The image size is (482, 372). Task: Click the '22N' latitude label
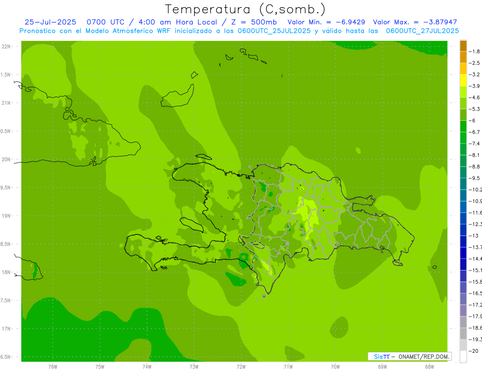7,47
